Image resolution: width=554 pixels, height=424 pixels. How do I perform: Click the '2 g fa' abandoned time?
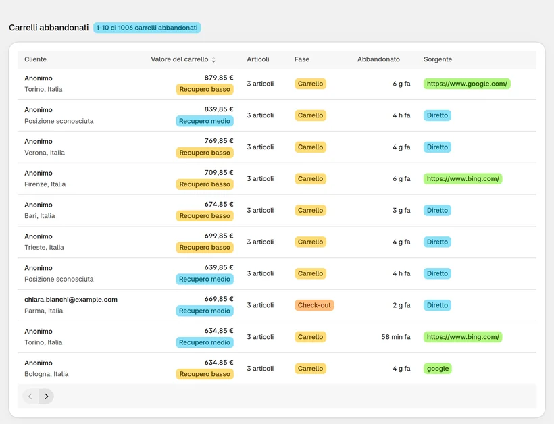pos(401,305)
